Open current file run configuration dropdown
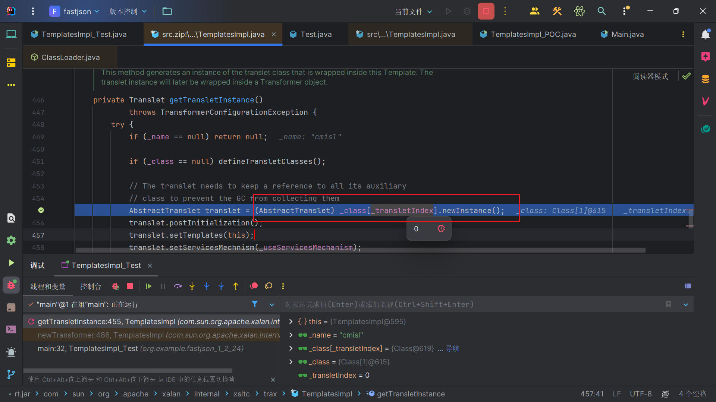The width and height of the screenshot is (716, 402). point(413,12)
